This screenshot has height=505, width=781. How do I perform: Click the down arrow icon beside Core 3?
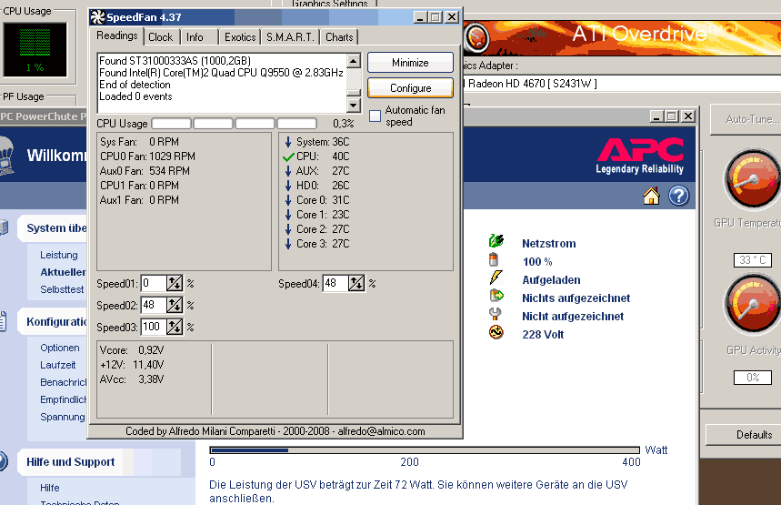[288, 244]
